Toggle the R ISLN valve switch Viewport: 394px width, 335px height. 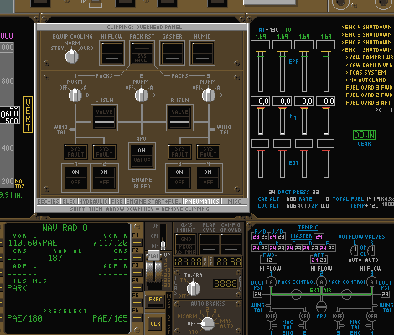point(179,118)
